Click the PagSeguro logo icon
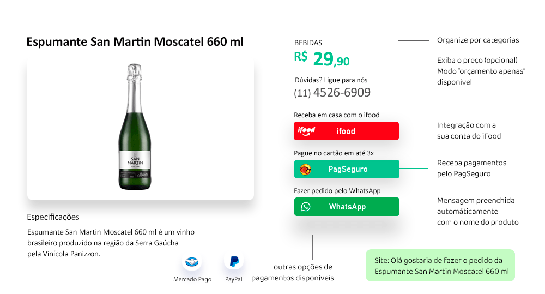The height and width of the screenshot is (294, 545). pyautogui.click(x=306, y=169)
